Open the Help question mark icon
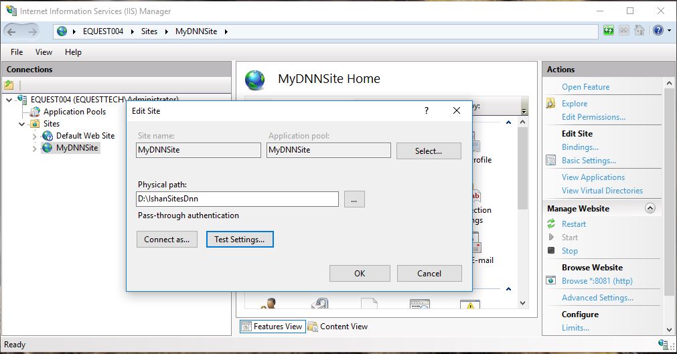The height and width of the screenshot is (354, 677). (658, 30)
